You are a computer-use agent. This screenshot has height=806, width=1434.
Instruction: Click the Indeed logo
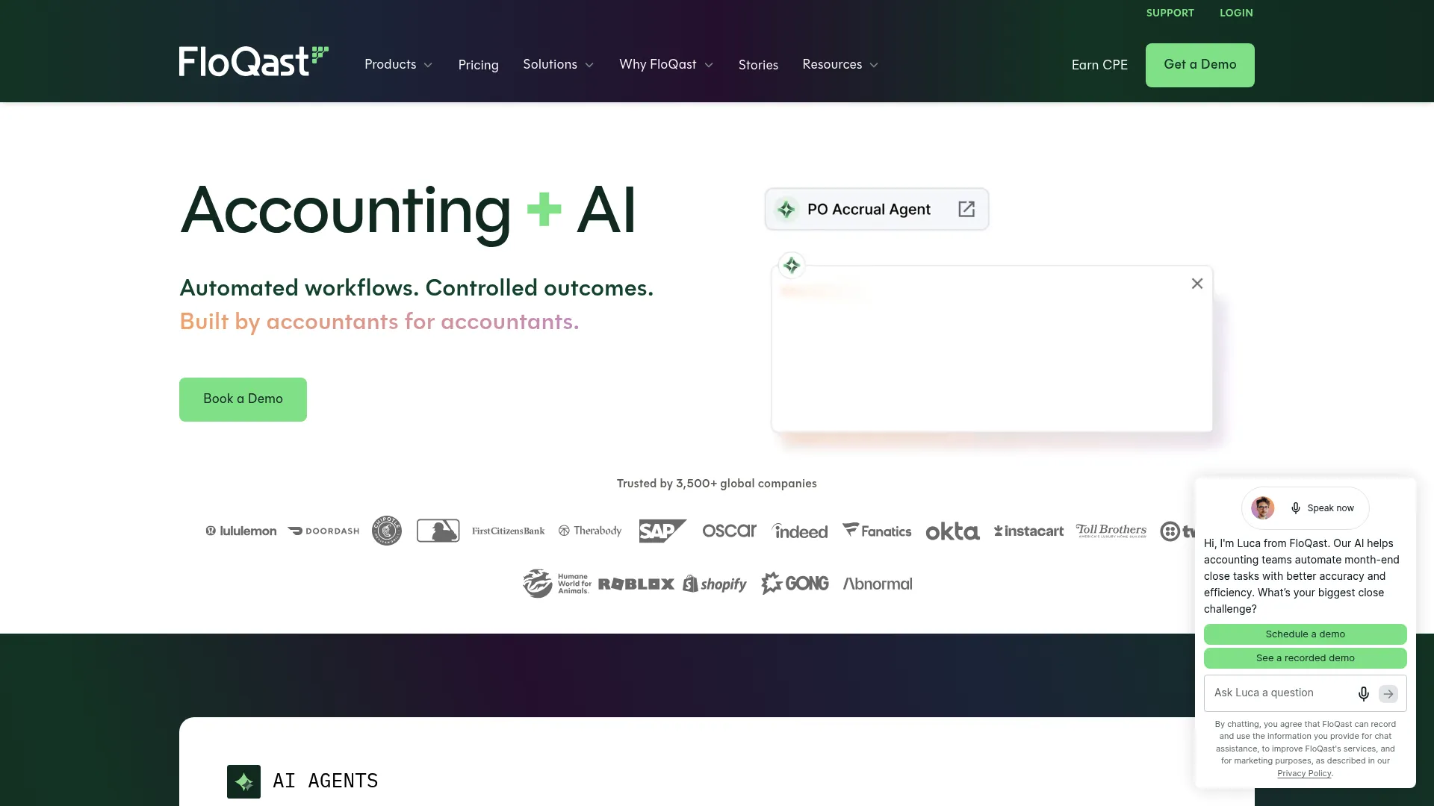click(799, 531)
